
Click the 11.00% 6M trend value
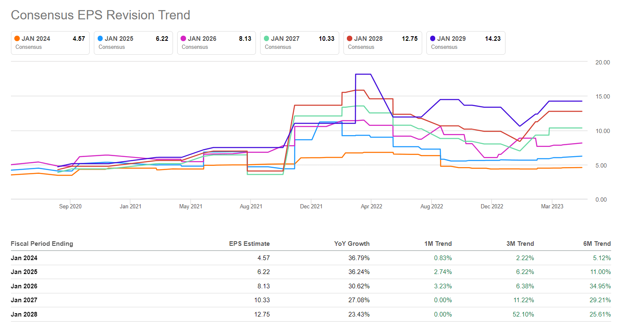pyautogui.click(x=601, y=272)
